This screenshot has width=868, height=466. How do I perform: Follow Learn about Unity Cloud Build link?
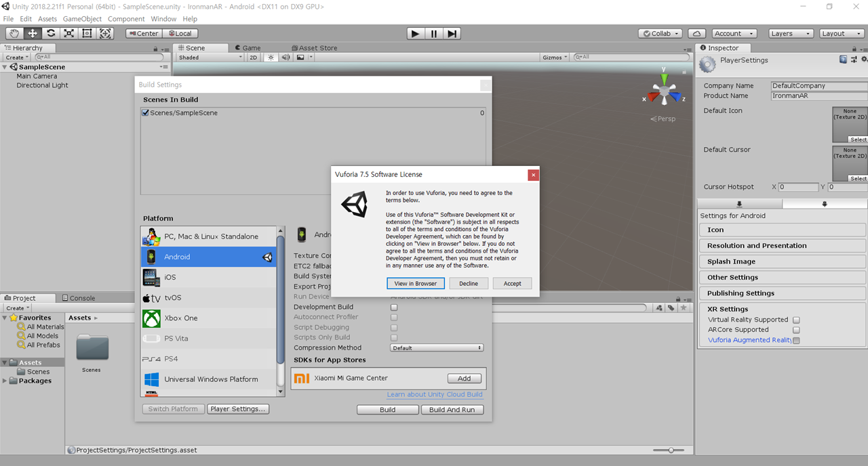435,395
